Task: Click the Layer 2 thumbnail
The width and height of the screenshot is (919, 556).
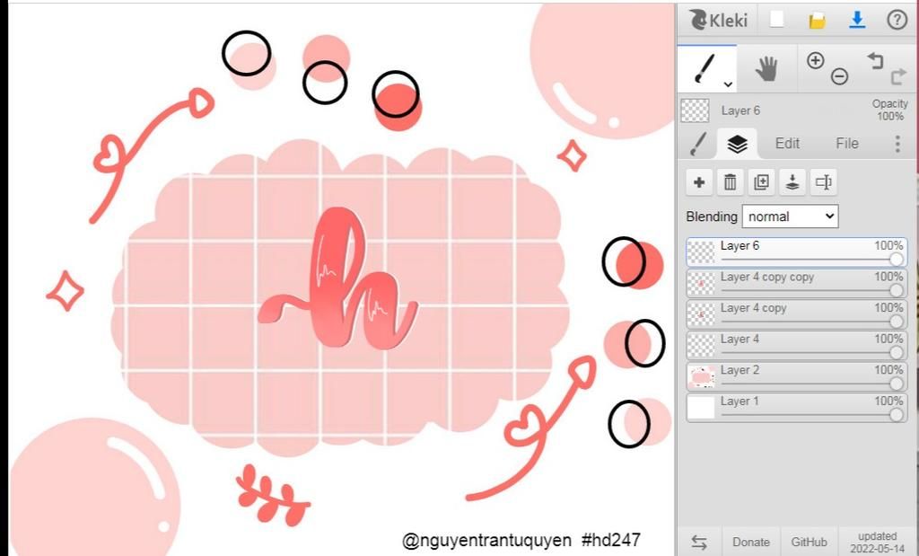Action: click(x=702, y=377)
